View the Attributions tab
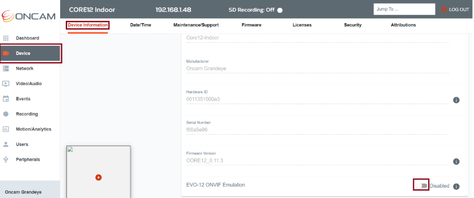The width and height of the screenshot is (474, 198). coord(403,25)
